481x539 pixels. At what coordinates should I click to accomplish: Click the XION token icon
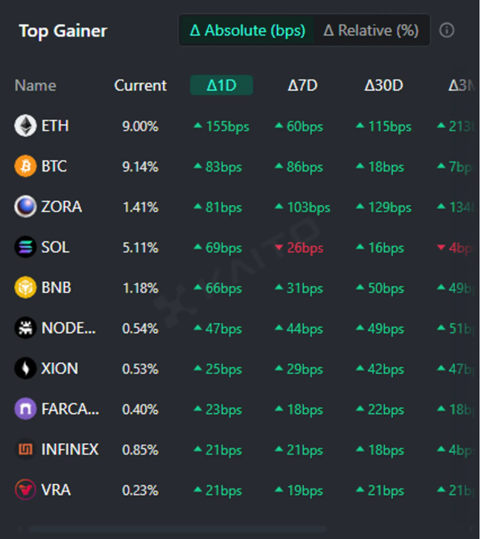(25, 369)
